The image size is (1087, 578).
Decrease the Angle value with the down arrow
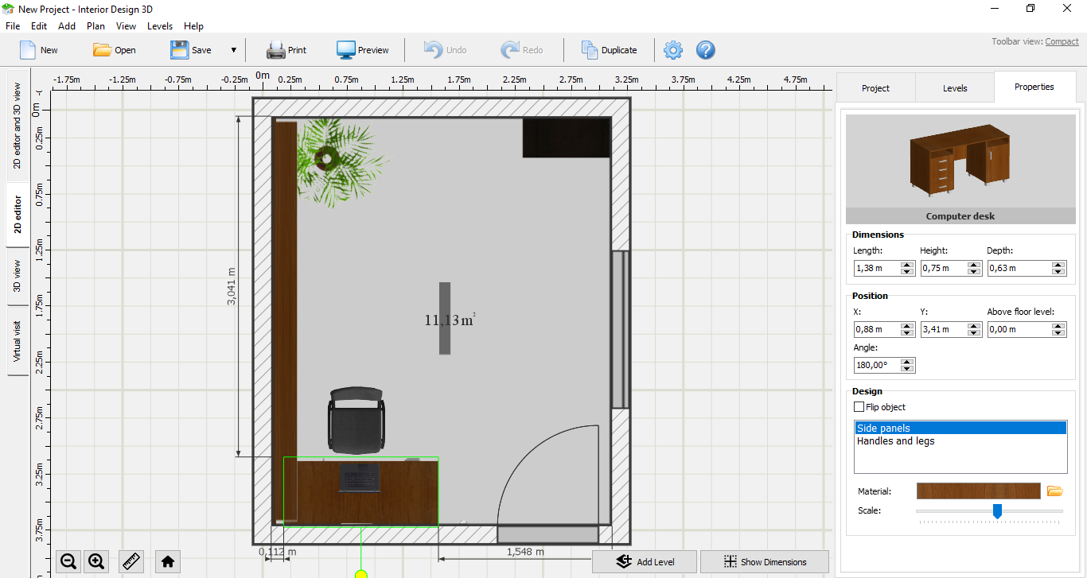pos(907,369)
